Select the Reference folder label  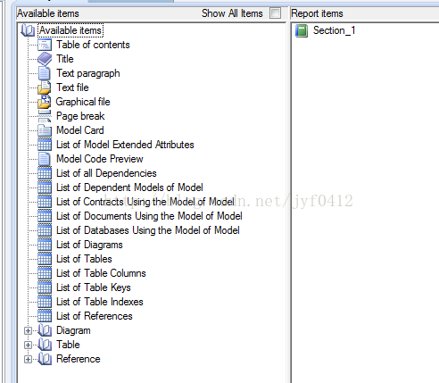tap(79, 359)
